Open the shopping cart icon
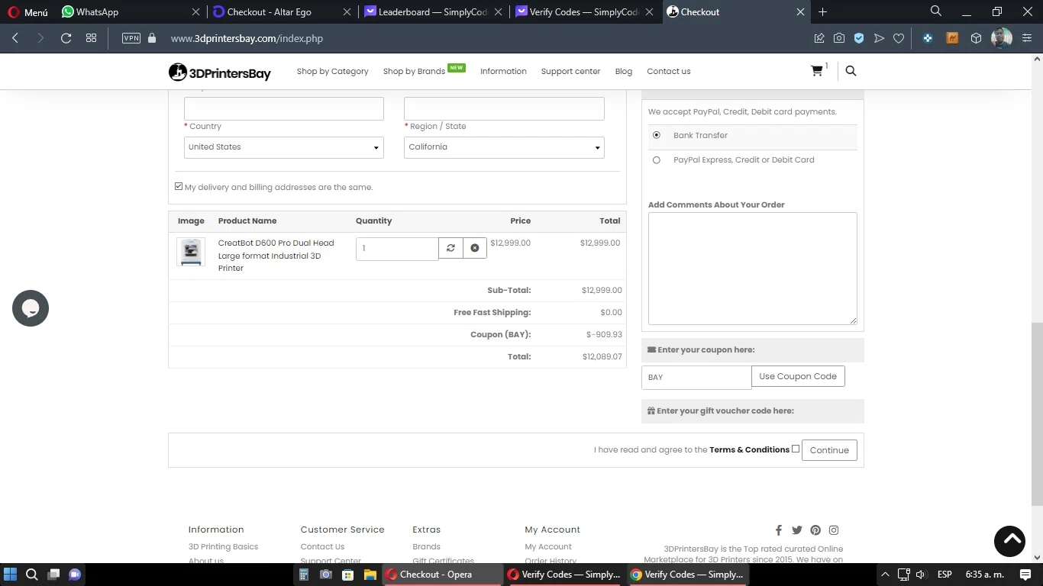 tap(817, 71)
